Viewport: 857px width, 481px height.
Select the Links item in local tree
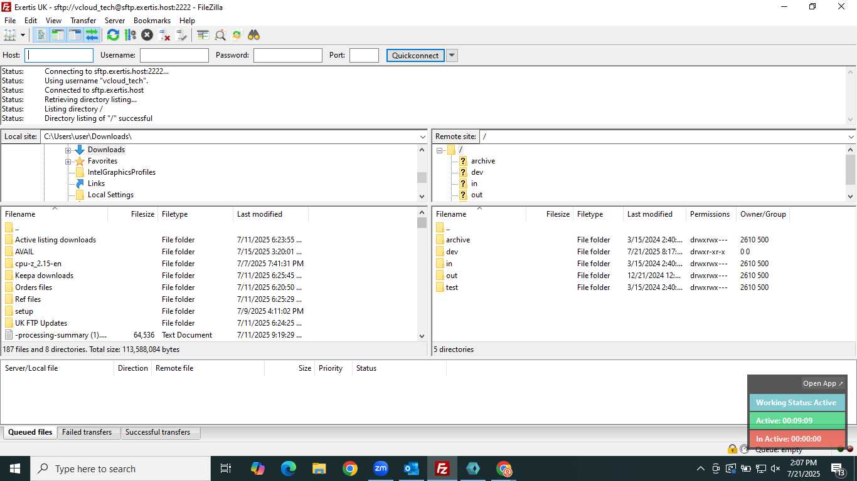(x=96, y=184)
